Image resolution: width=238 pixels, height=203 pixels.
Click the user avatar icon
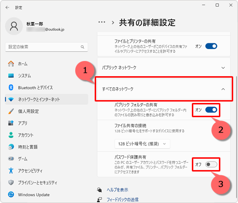tap(14, 26)
